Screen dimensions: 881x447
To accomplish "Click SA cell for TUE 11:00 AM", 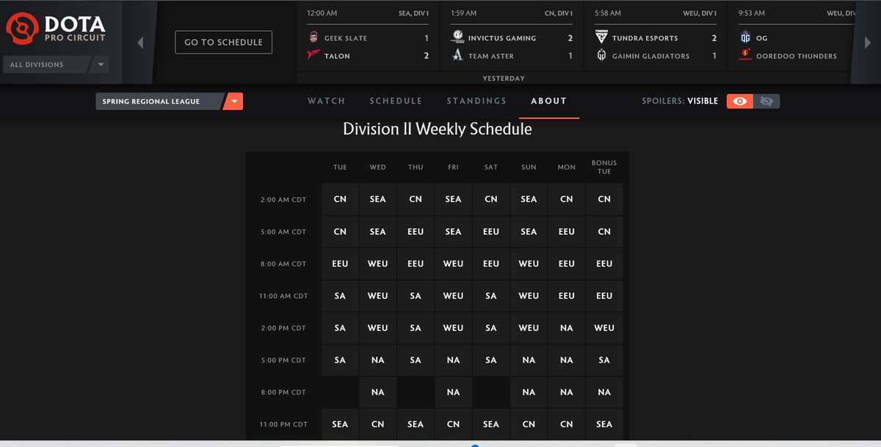I will 340,296.
